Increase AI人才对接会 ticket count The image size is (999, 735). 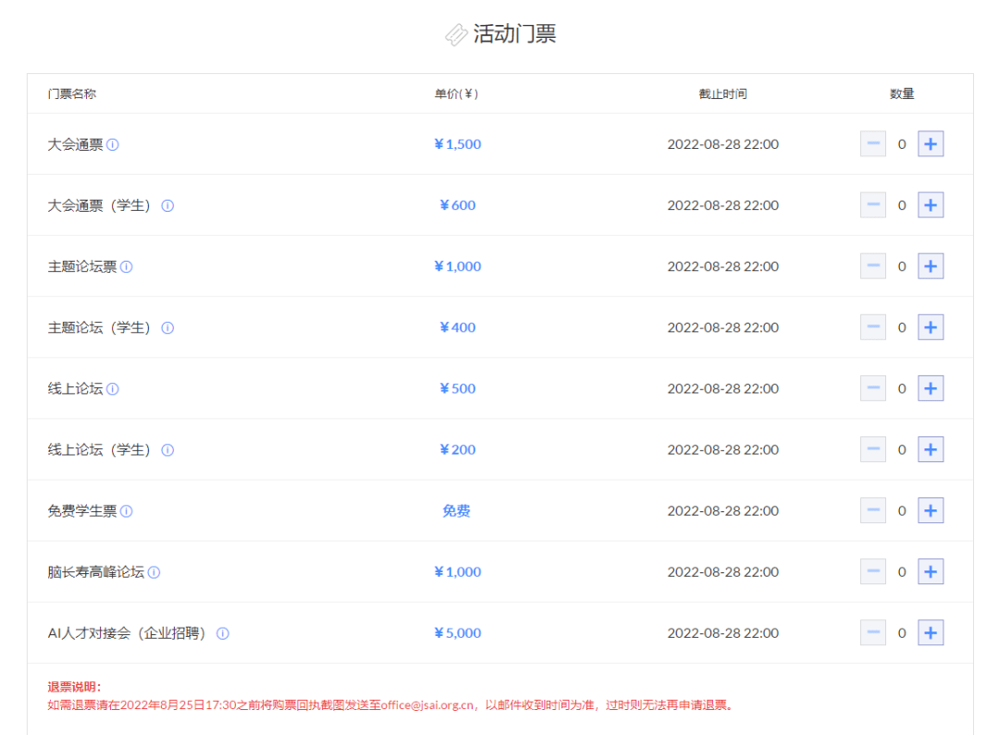[931, 633]
